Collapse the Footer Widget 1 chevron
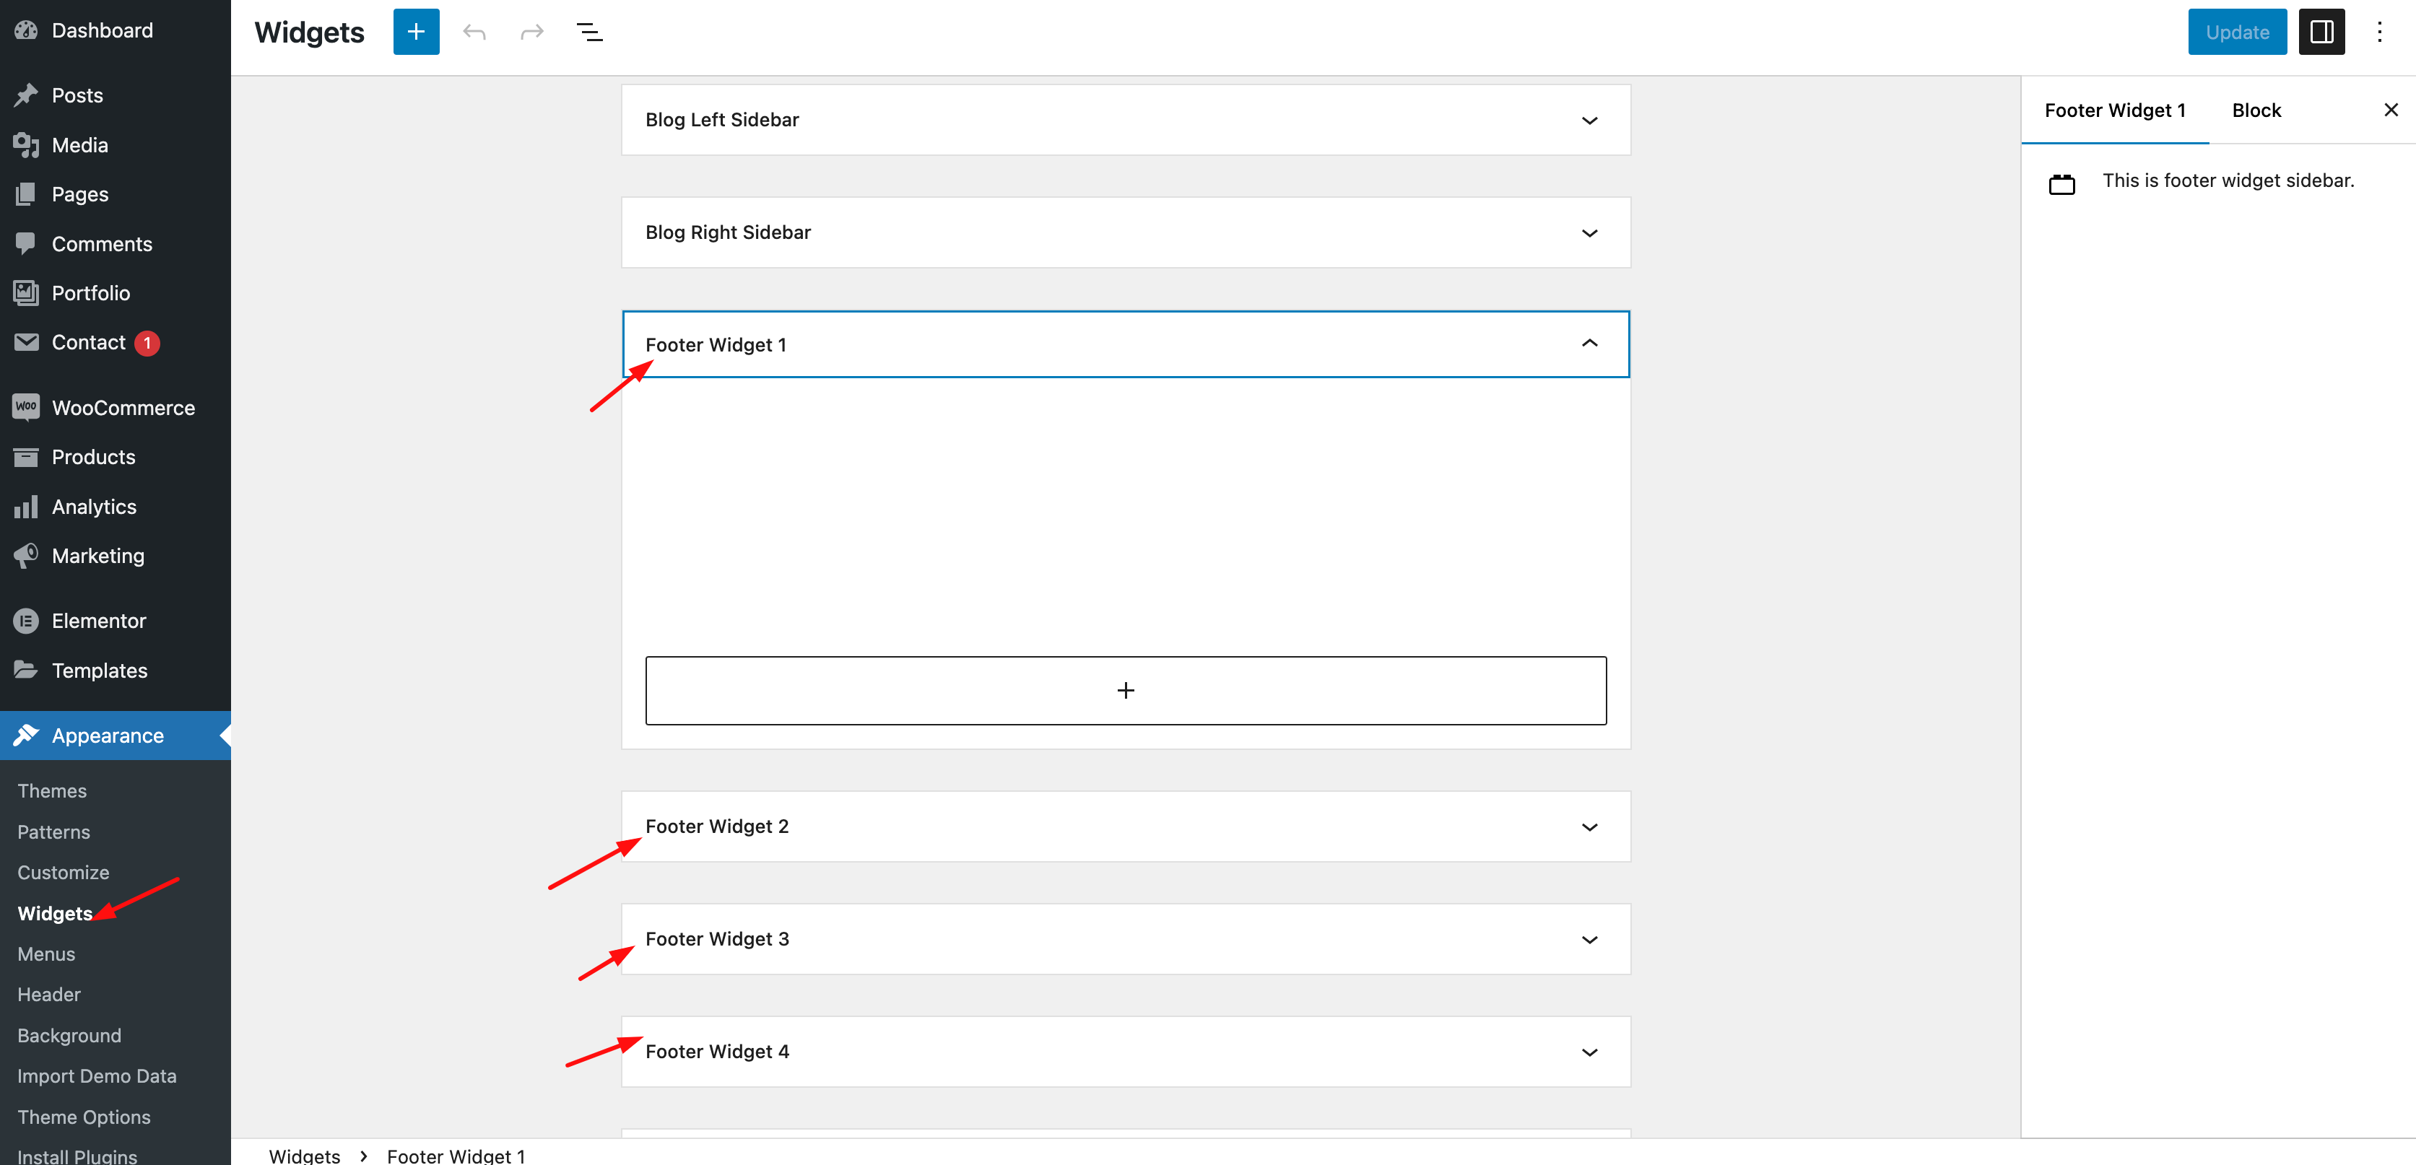 coord(1589,343)
